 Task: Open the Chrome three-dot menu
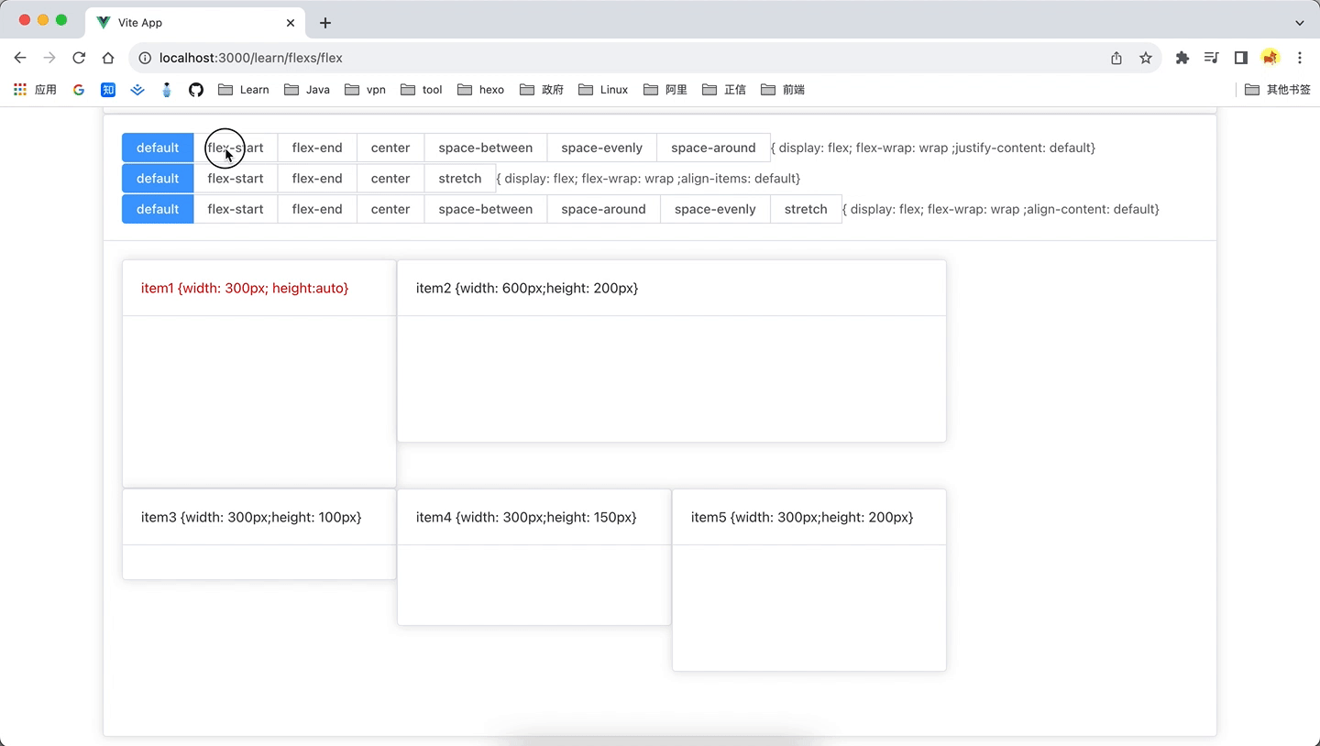click(x=1300, y=58)
